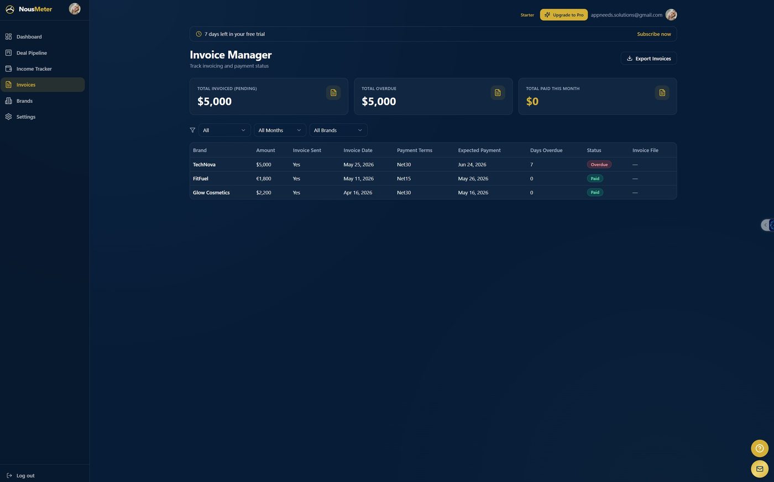This screenshot has width=774, height=482.
Task: Click the Expected Payment column header
Action: 479,150
